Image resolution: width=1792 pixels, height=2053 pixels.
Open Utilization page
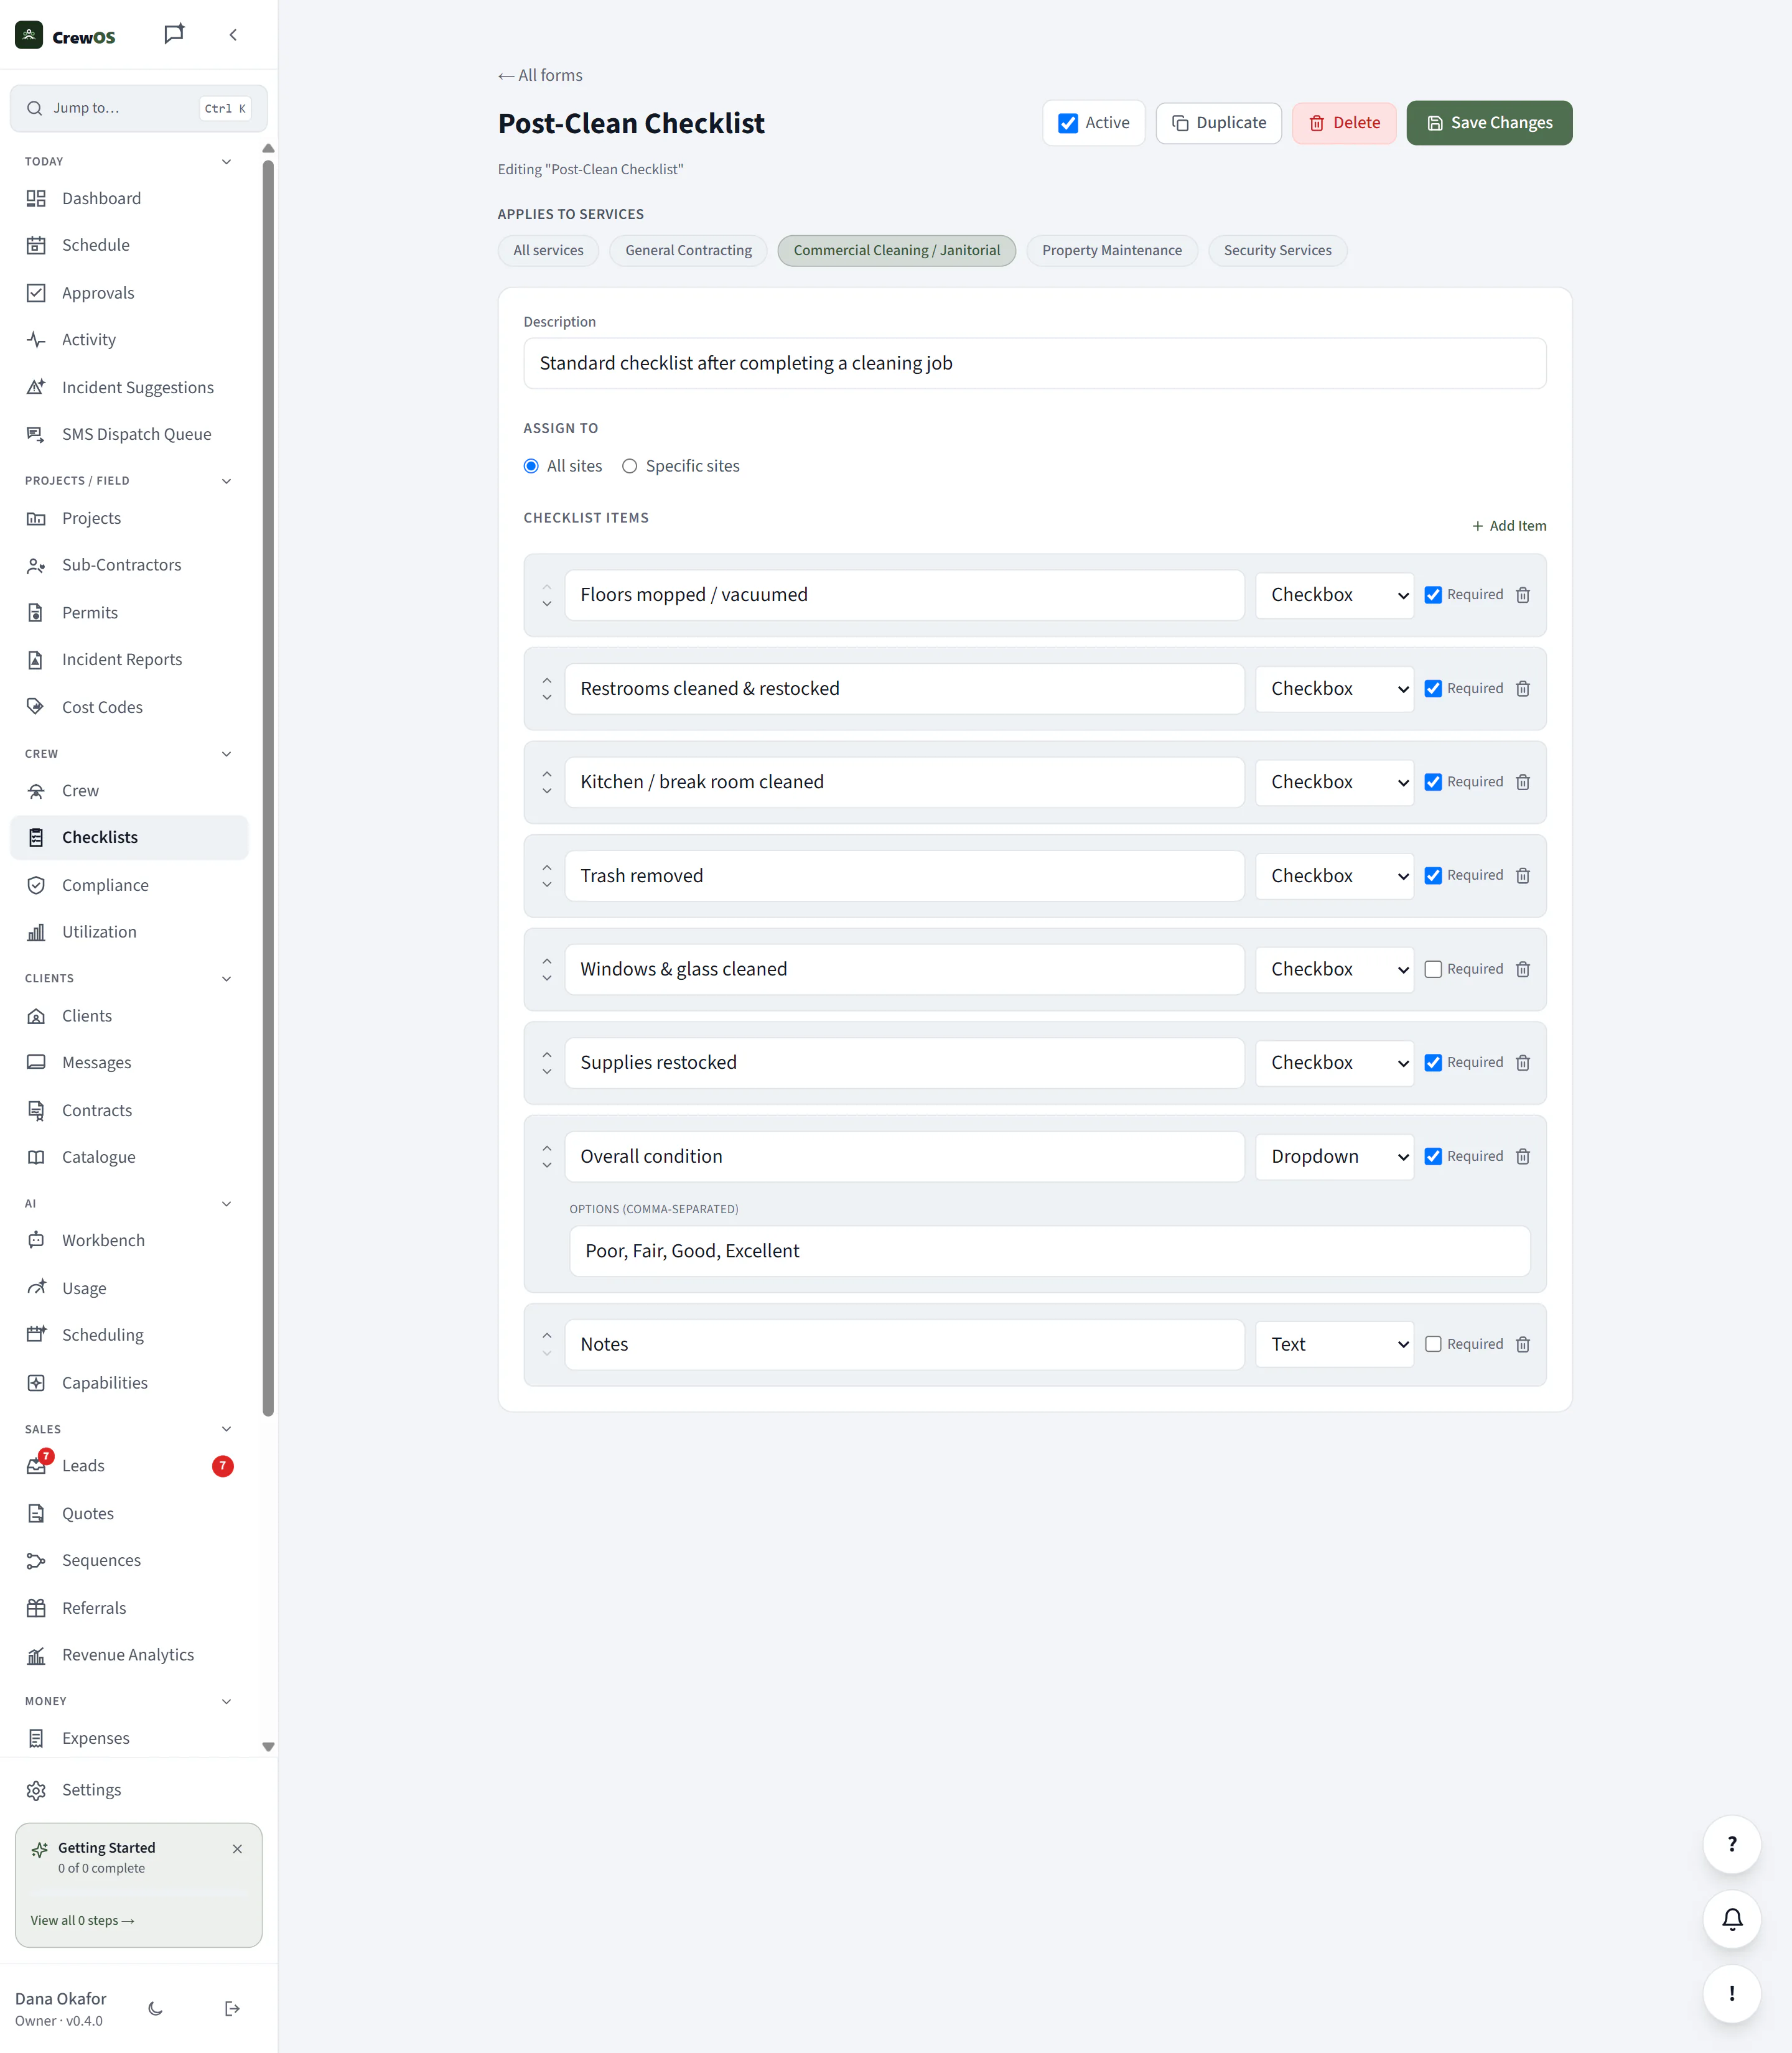[x=129, y=932]
